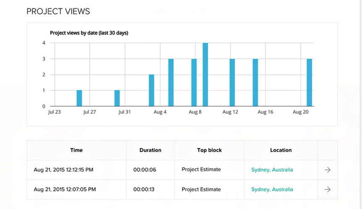Select the Time column header
362x209 pixels.
[76, 150]
